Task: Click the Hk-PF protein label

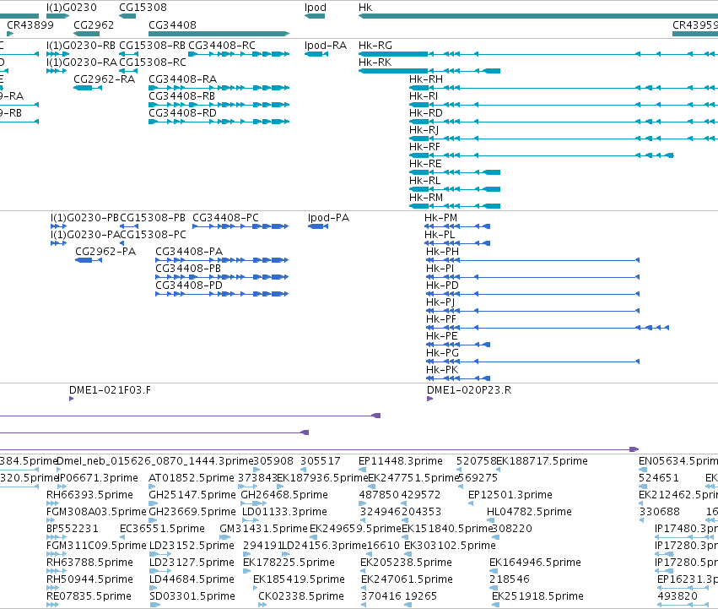Action: tap(441, 319)
